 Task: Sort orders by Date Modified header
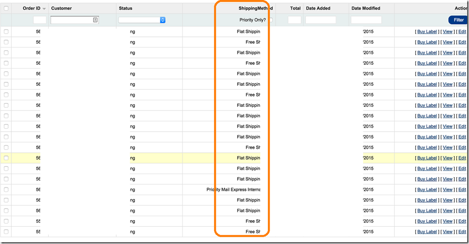pyautogui.click(x=366, y=8)
